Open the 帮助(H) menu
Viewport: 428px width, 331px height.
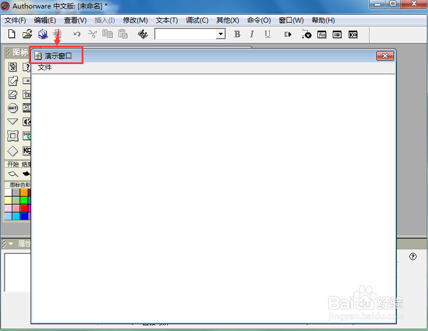click(323, 20)
